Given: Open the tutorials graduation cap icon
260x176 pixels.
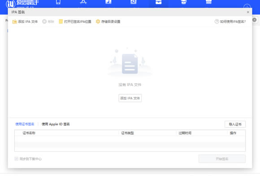Looking at the screenshot, I should point(183,2).
